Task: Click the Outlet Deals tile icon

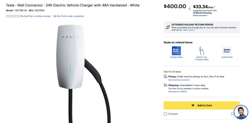Action: (x=227, y=51)
